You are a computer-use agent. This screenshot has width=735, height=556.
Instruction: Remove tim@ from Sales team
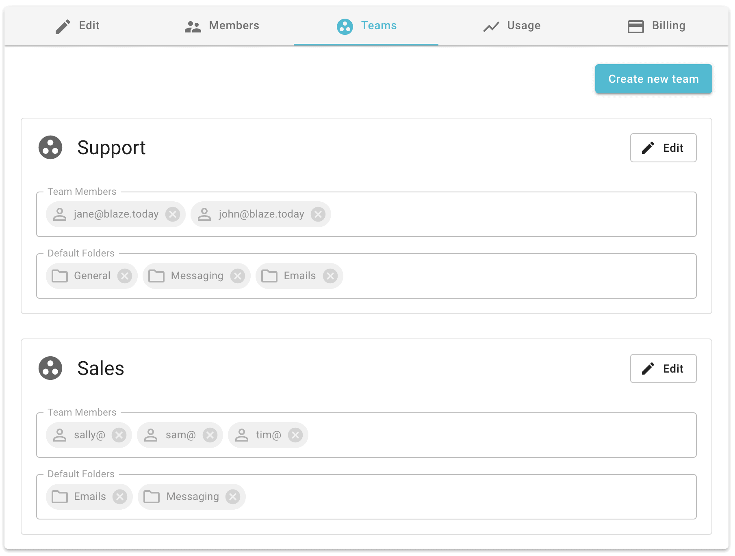(295, 435)
